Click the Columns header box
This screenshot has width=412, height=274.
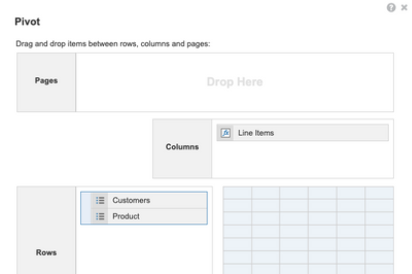point(182,148)
